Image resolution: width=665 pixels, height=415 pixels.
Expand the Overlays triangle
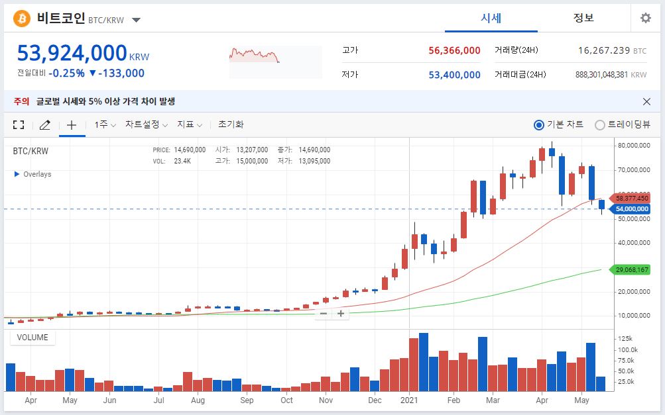pyautogui.click(x=17, y=174)
